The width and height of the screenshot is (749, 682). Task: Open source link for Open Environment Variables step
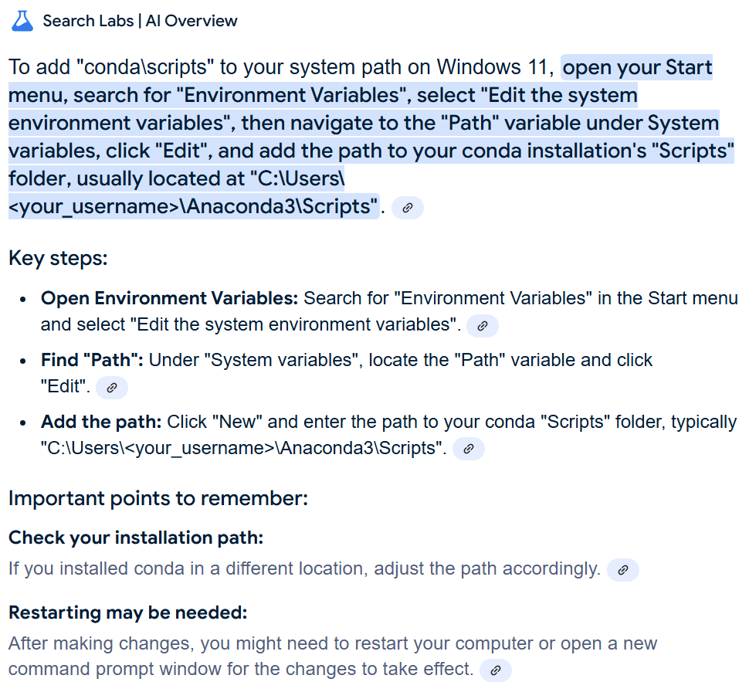tap(483, 326)
